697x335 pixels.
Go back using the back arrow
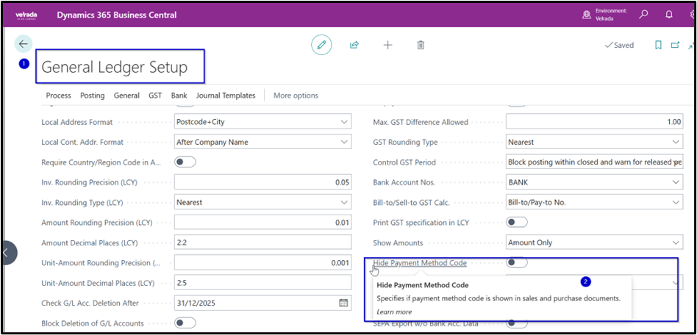(x=23, y=44)
